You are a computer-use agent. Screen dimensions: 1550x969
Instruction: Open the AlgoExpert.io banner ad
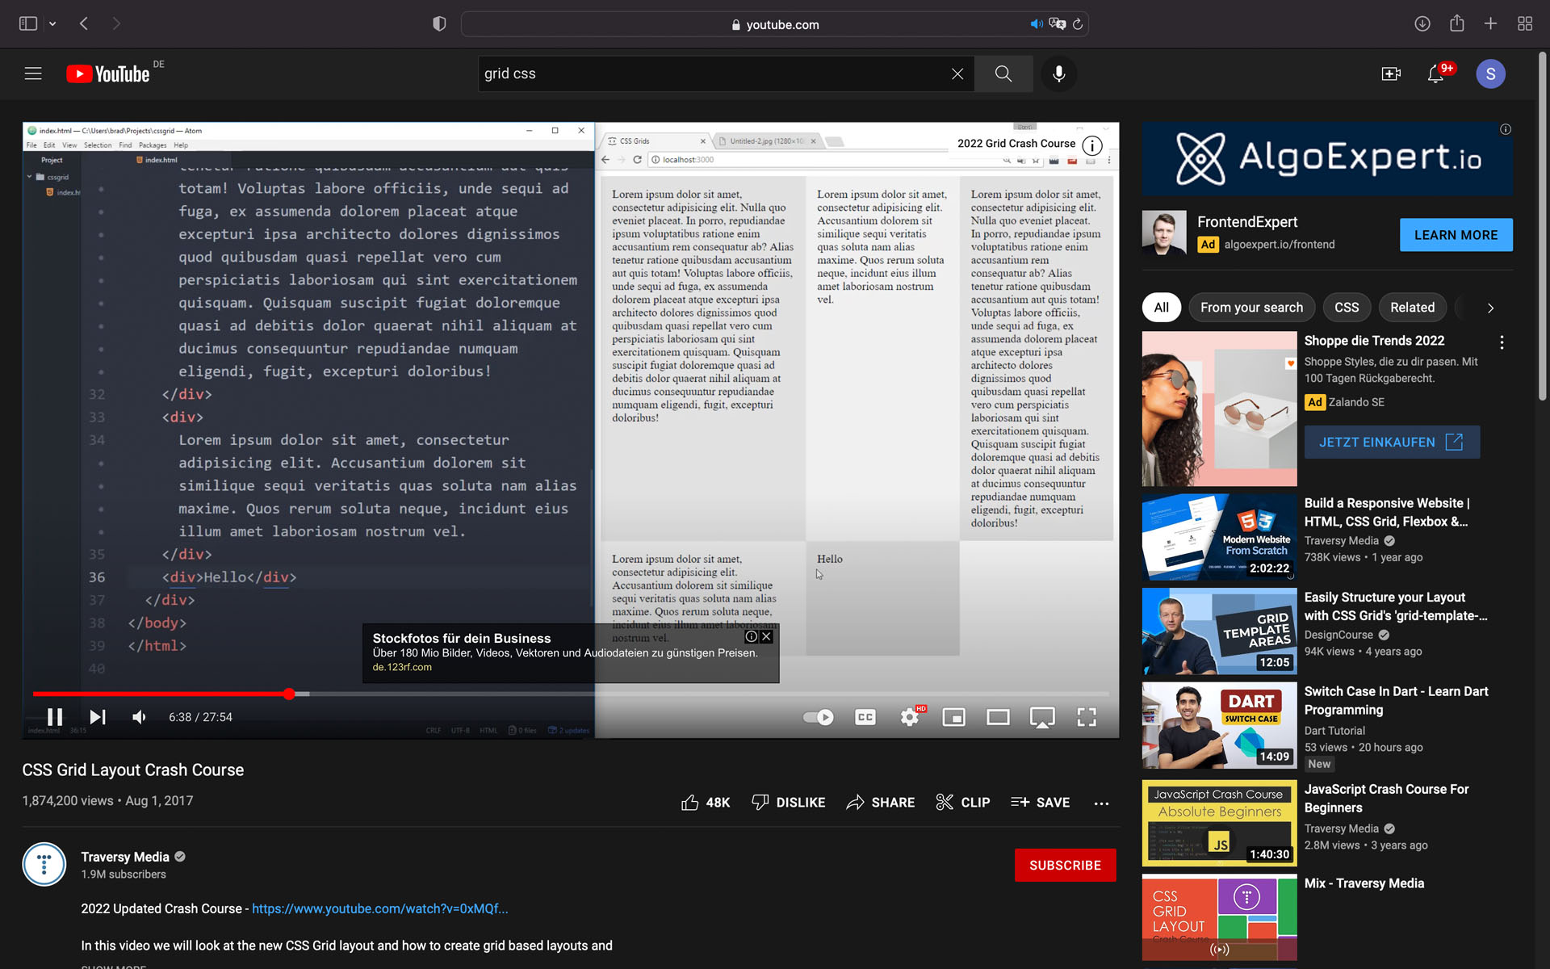point(1327,158)
